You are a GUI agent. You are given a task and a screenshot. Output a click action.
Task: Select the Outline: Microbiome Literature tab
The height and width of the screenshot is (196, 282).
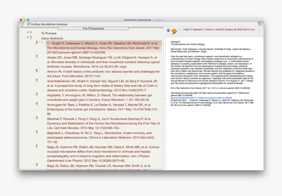tap(49, 24)
